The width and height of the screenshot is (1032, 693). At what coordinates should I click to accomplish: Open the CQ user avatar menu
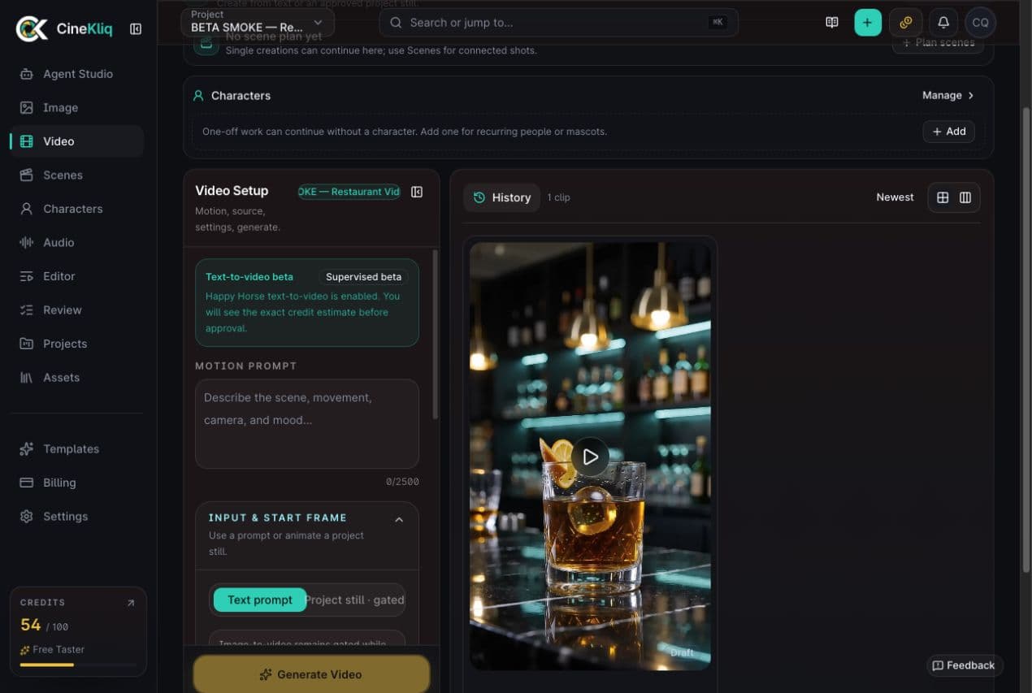[x=980, y=23]
